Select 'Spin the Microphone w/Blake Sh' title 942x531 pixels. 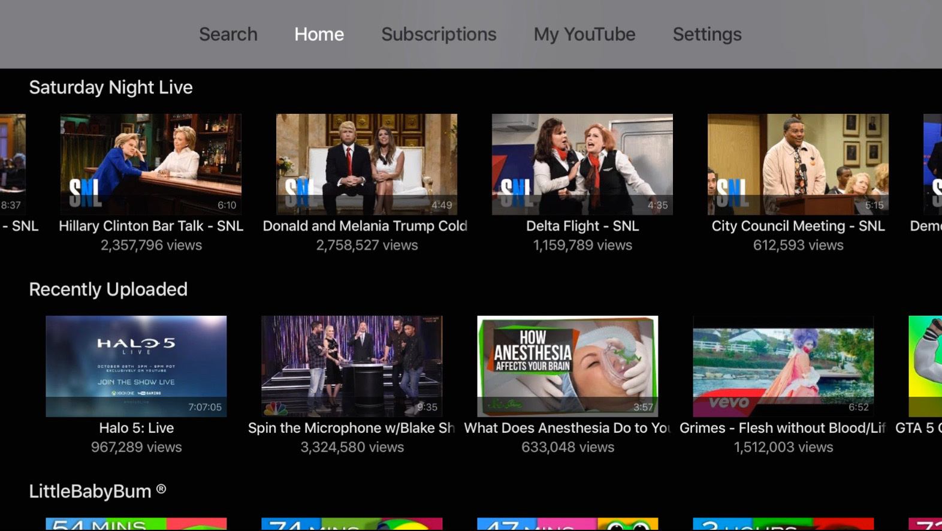point(351,428)
